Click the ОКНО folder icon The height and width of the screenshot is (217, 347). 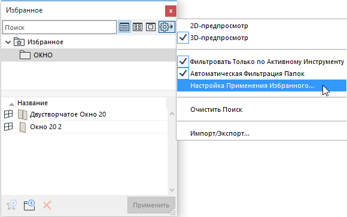[x=25, y=55]
